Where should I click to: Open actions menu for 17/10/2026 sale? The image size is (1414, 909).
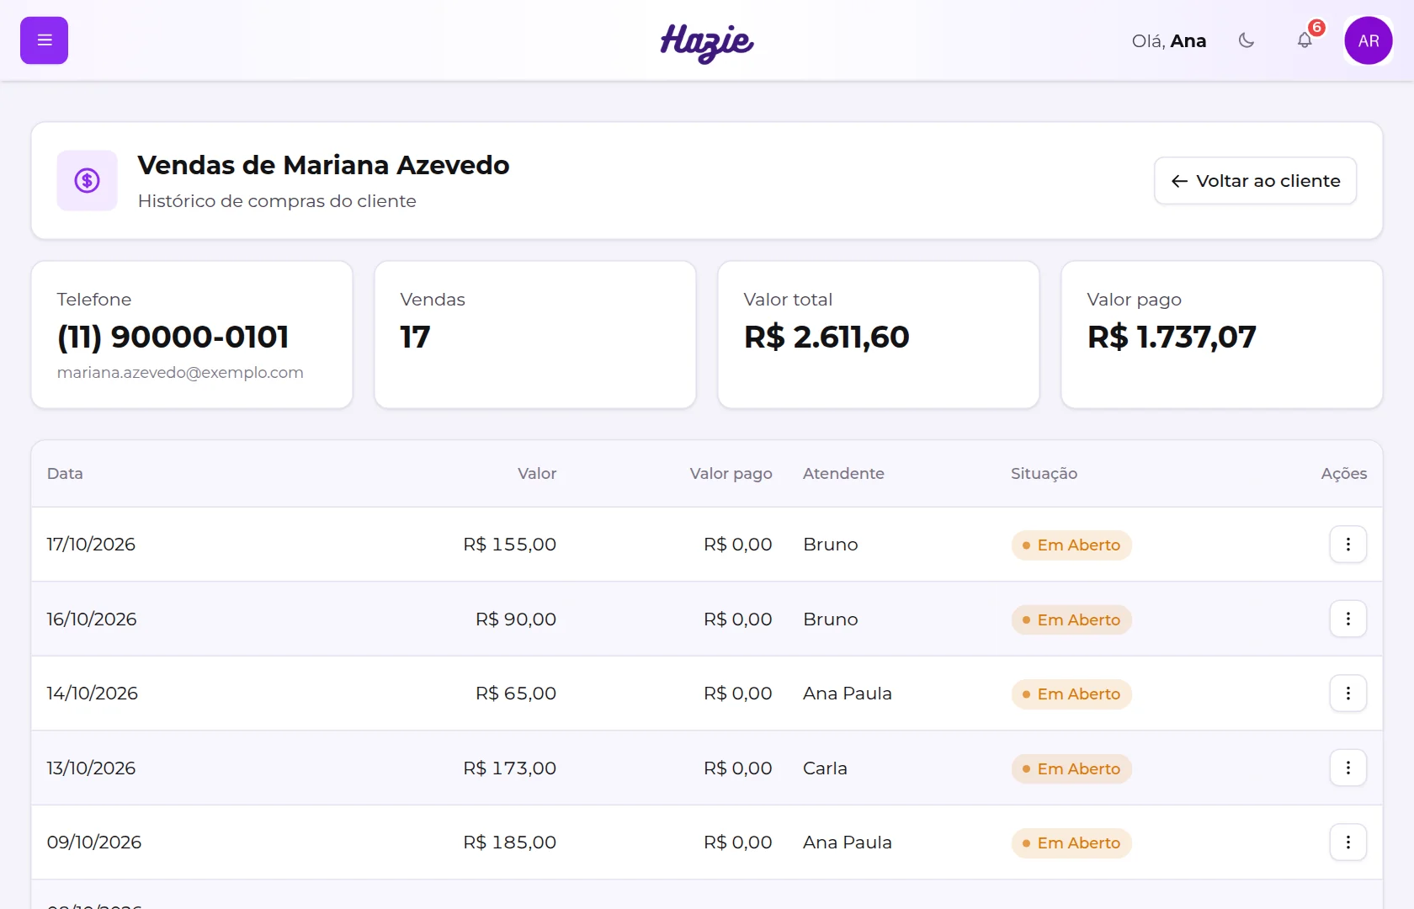[1348, 545]
